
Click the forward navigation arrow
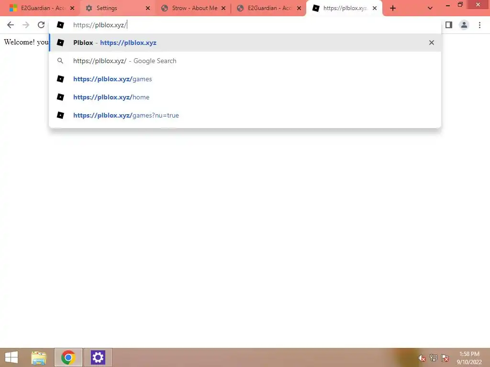(x=26, y=25)
